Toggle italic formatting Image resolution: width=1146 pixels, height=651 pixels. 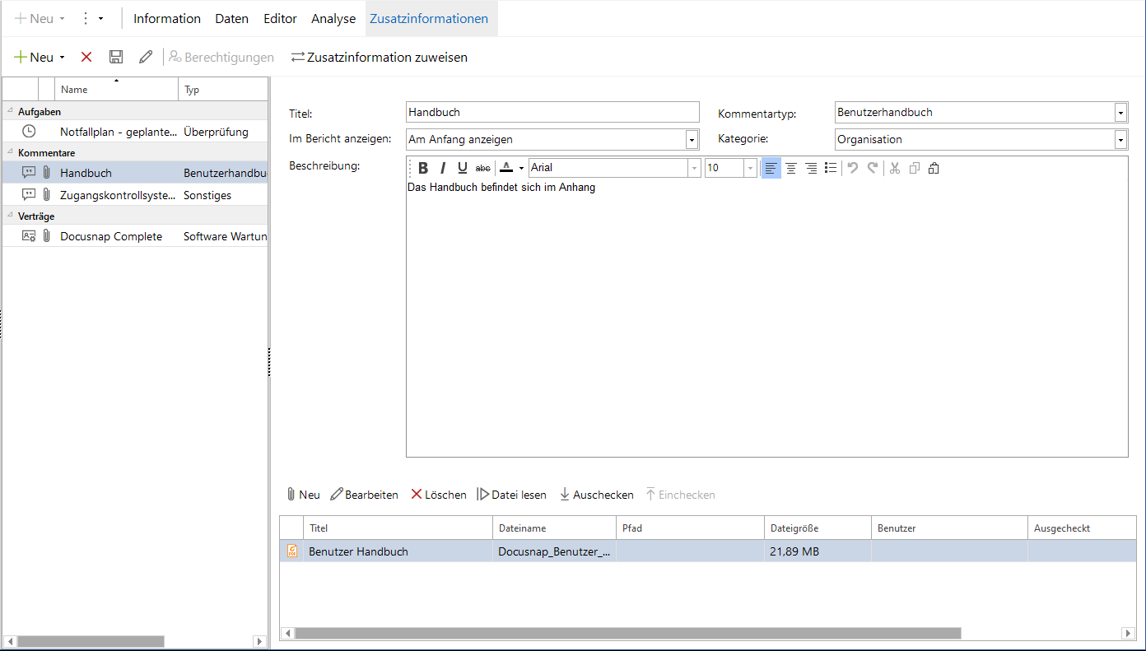pyautogui.click(x=443, y=168)
